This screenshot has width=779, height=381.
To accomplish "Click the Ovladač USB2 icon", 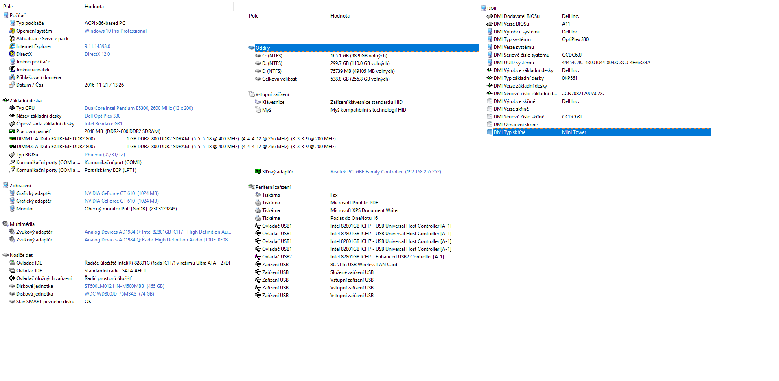I will tap(258, 257).
